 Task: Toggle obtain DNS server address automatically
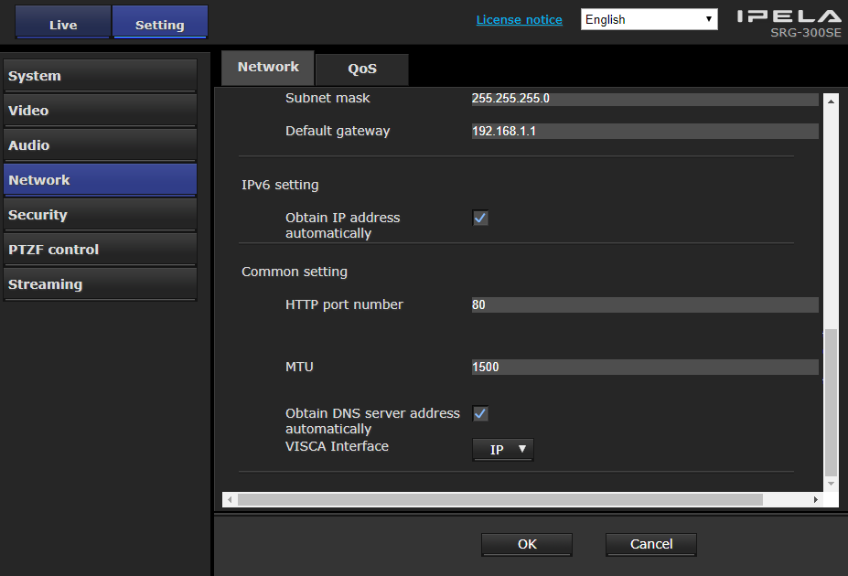click(480, 414)
